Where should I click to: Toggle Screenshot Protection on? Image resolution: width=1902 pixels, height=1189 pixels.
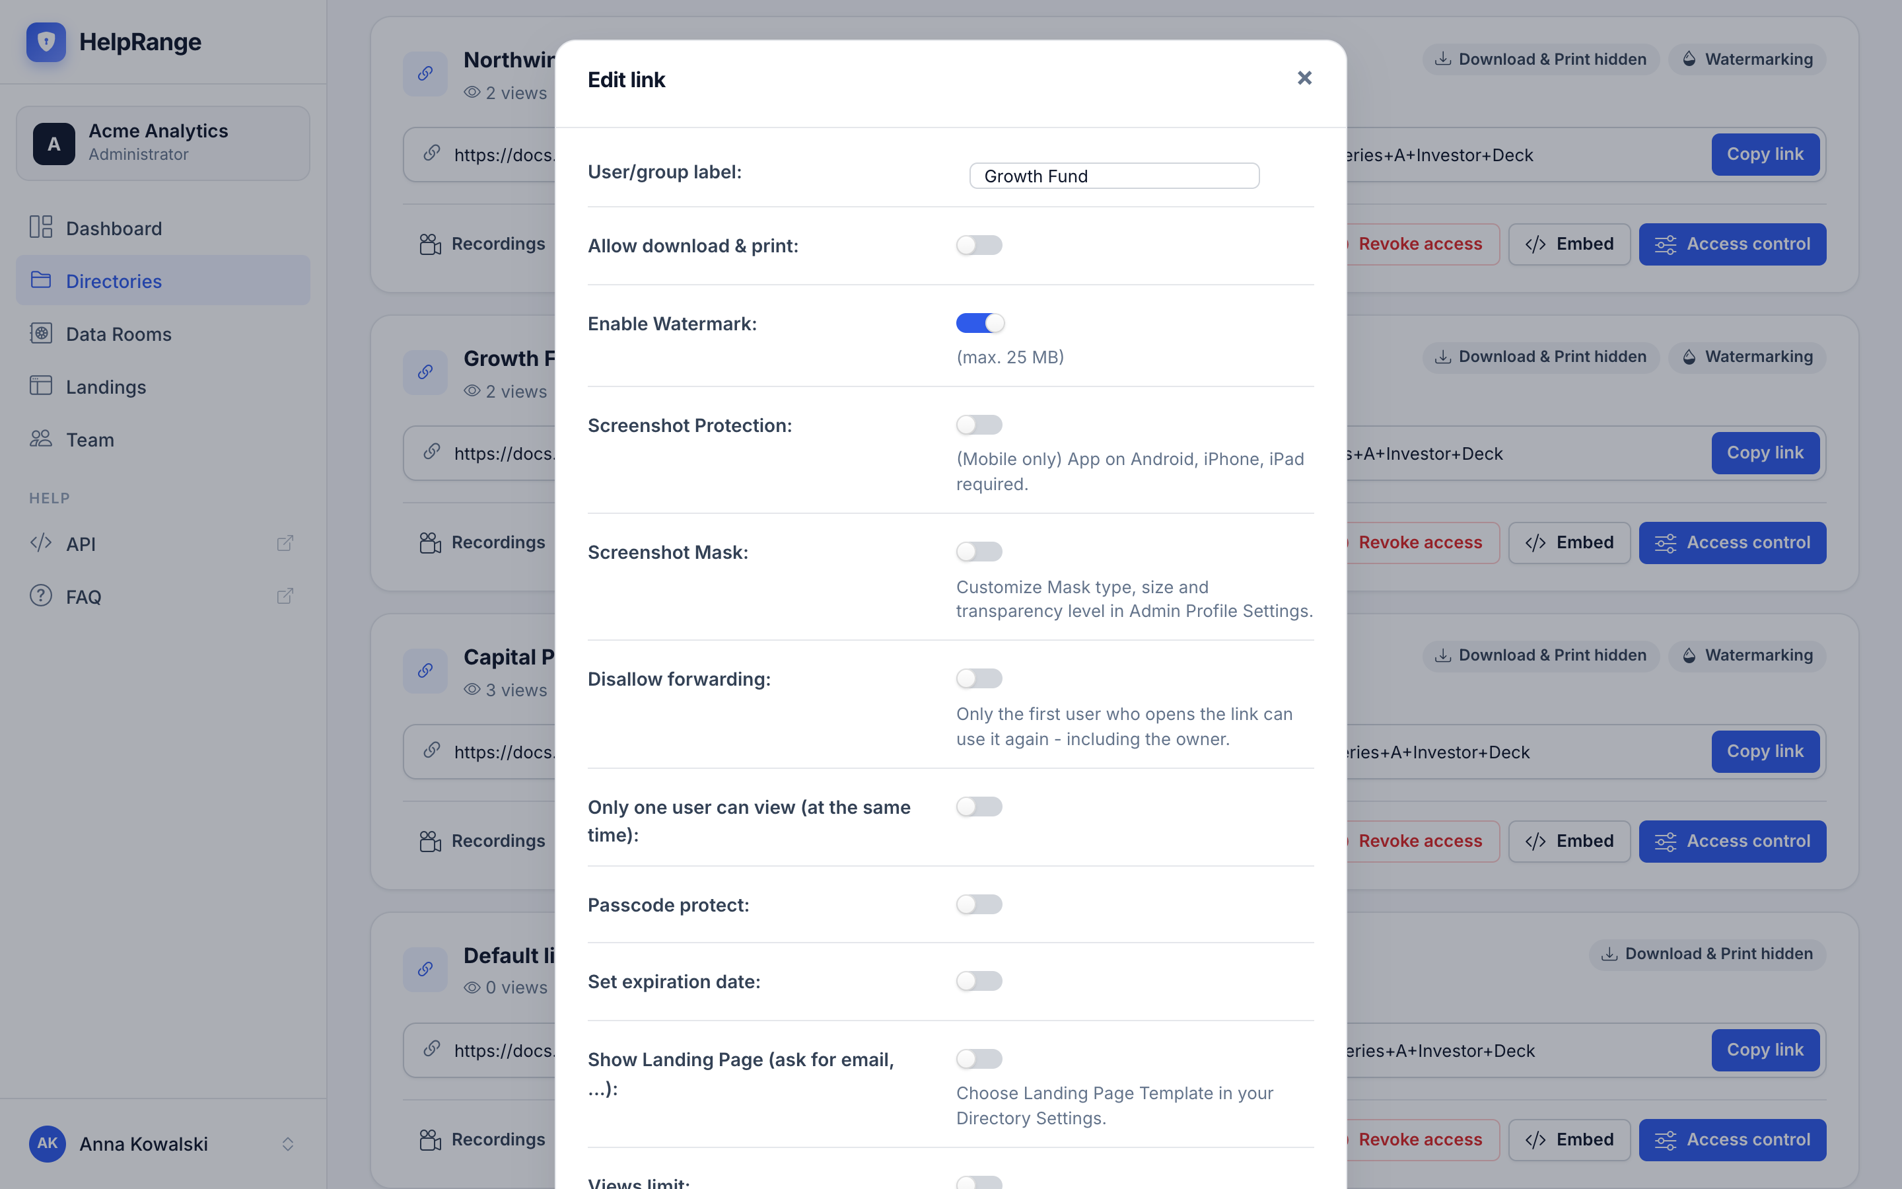coord(979,425)
